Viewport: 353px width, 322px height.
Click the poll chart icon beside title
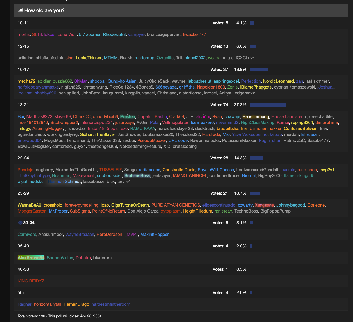pos(20,10)
